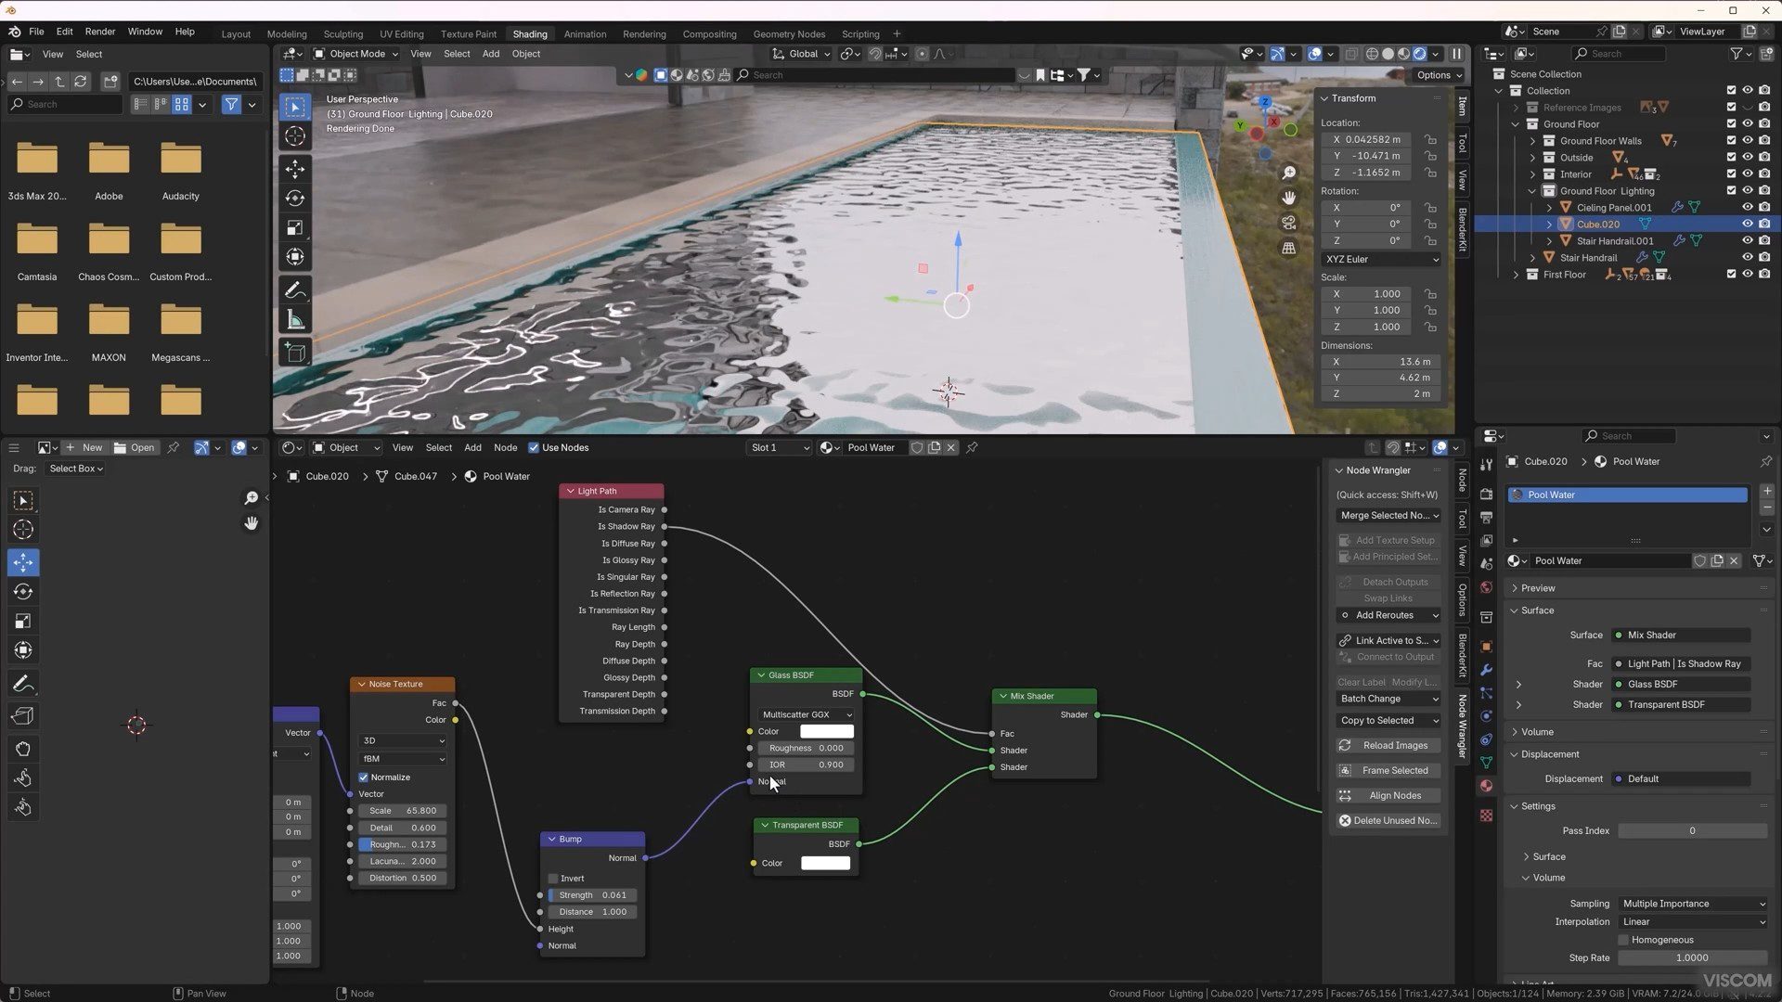The width and height of the screenshot is (1782, 1002).
Task: Uncheck Normalize on Noise Texture node
Action: point(364,777)
